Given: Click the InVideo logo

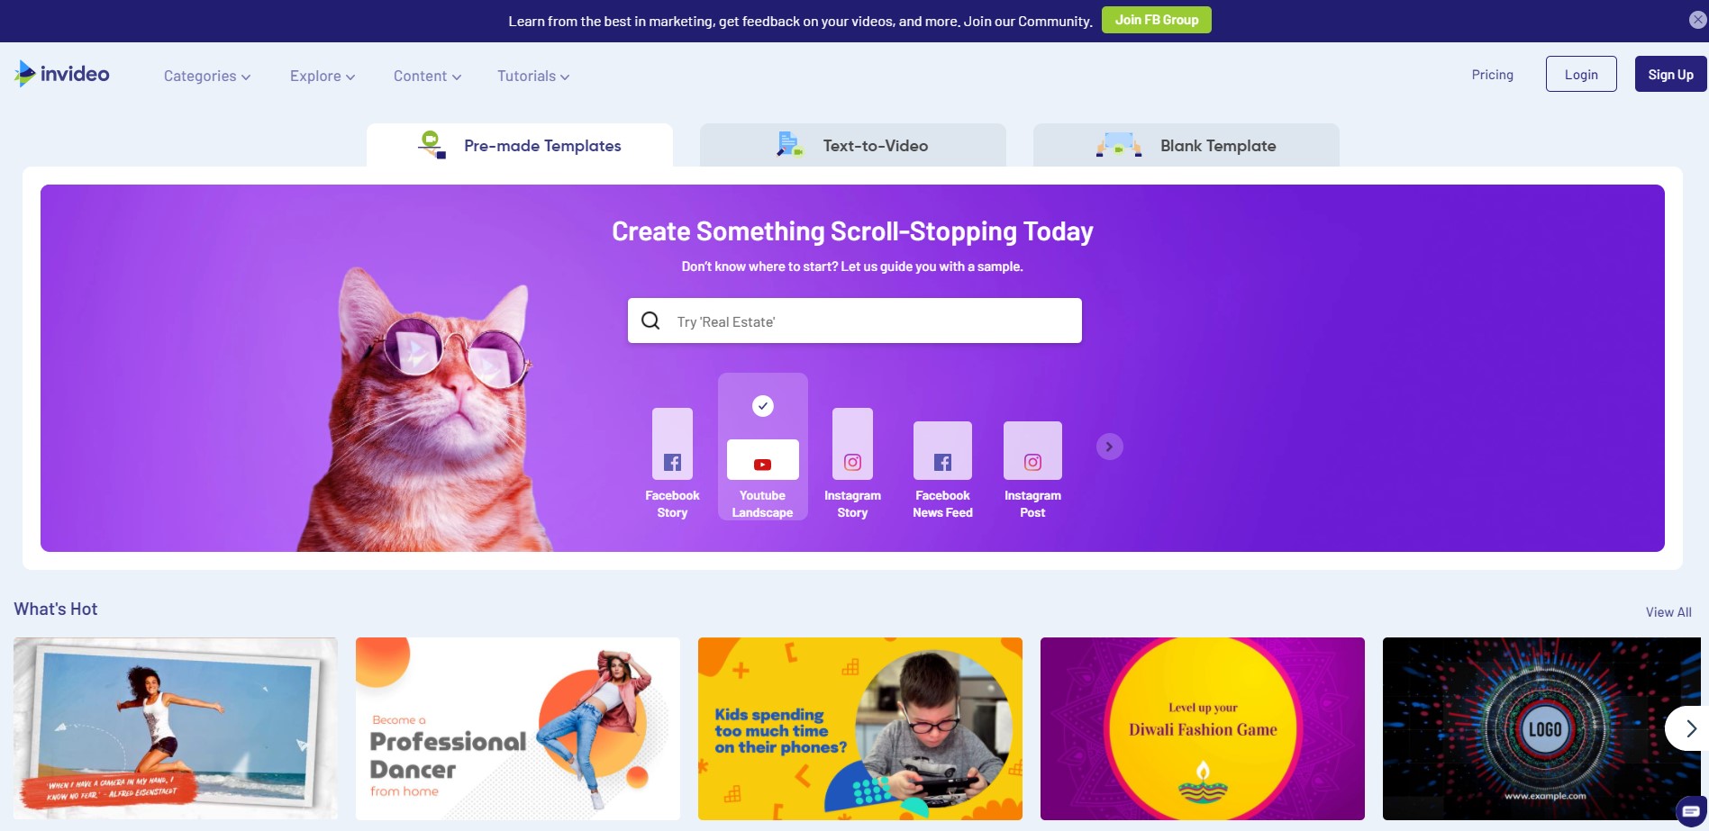Looking at the screenshot, I should coord(62,74).
